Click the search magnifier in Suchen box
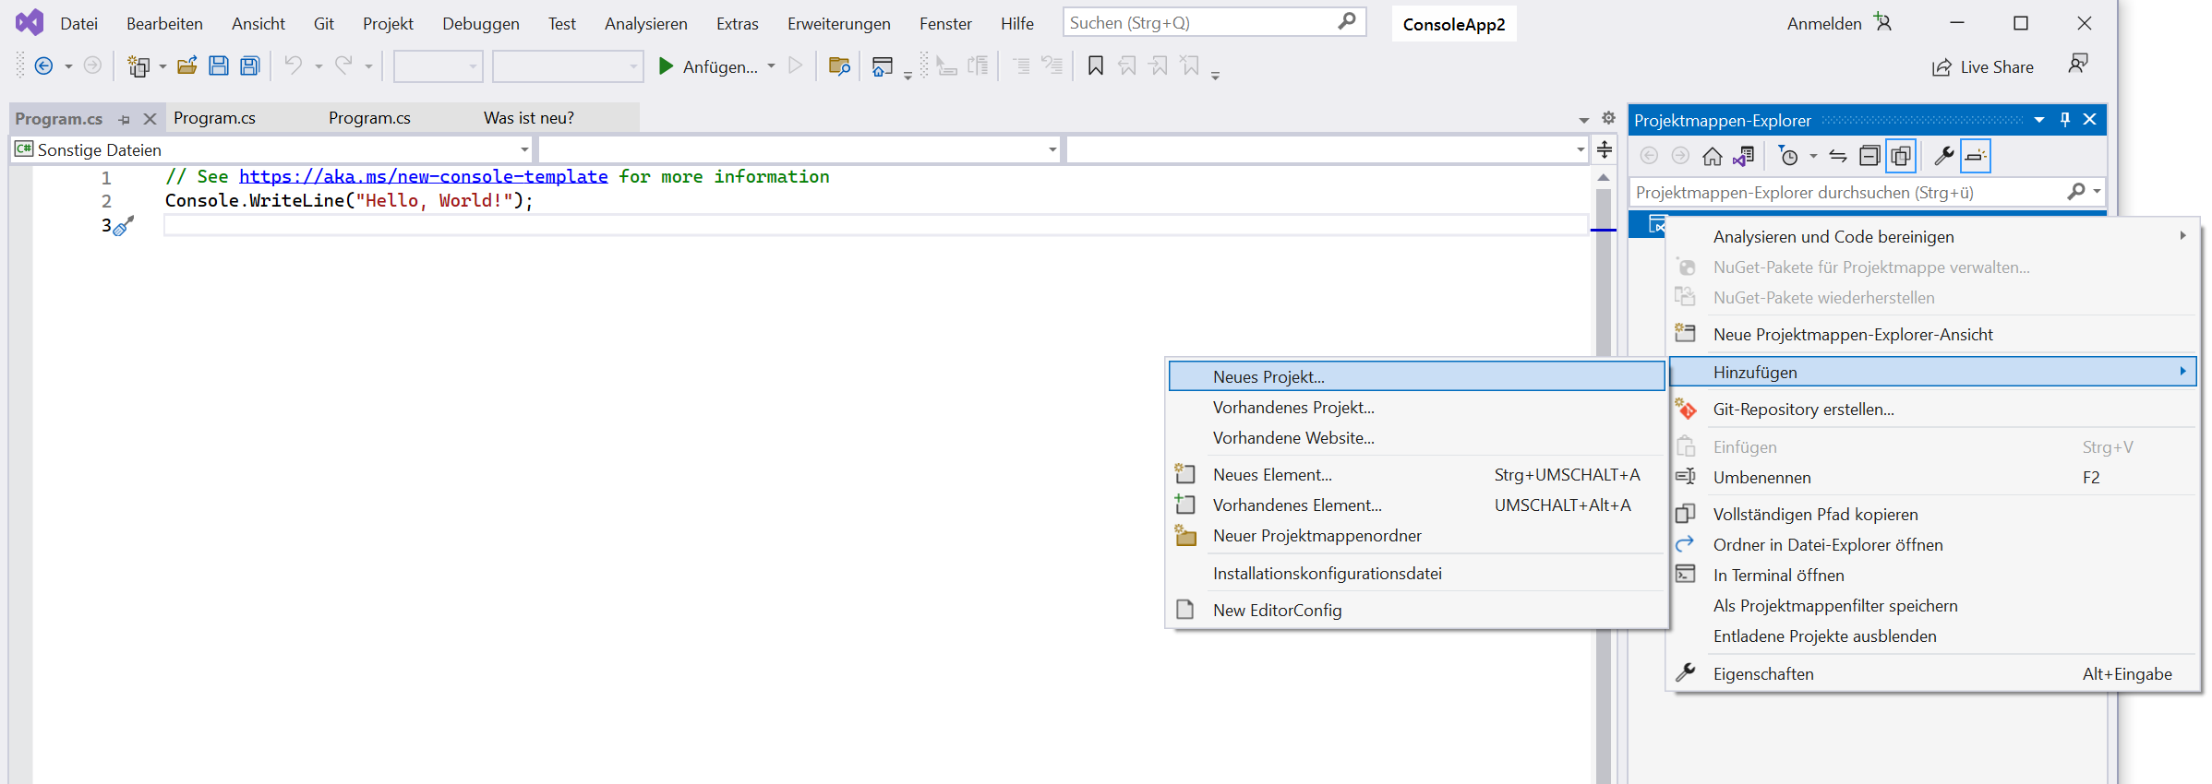The height and width of the screenshot is (784, 2212). click(x=1347, y=21)
